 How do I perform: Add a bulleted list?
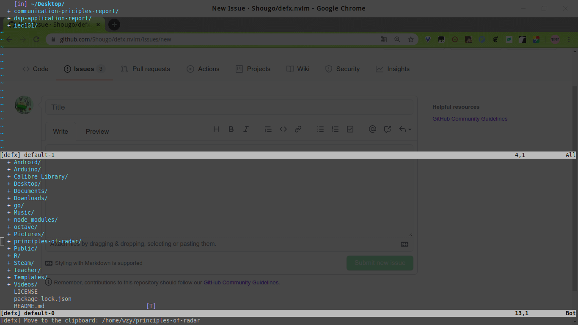click(320, 129)
